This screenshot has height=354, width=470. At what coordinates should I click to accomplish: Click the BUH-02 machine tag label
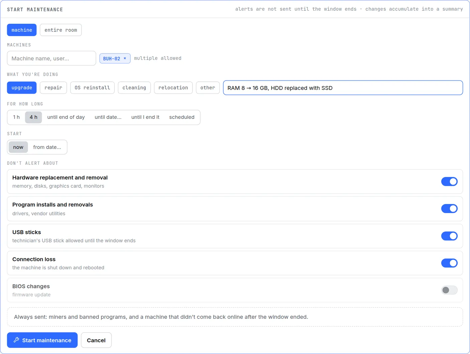(111, 59)
